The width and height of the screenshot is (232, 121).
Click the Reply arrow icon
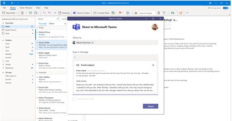(x=44, y=13)
